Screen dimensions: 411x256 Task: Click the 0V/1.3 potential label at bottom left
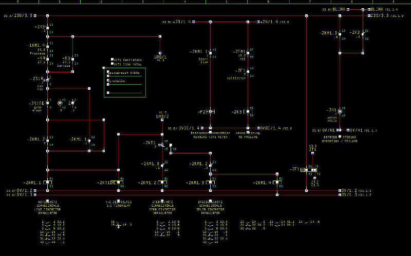[26, 195]
